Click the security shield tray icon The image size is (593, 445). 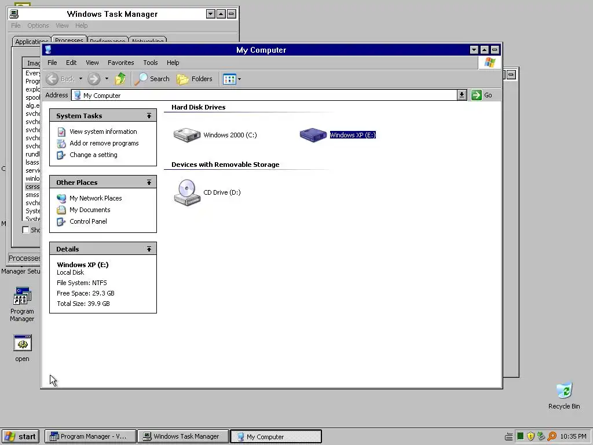click(530, 436)
